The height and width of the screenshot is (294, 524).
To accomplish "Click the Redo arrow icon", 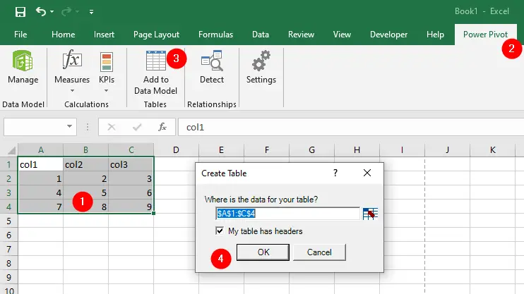I will 66,12.
